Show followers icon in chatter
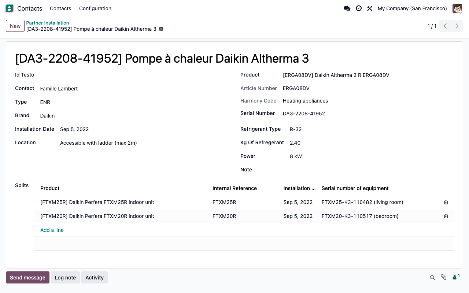The image size is (469, 293). (x=456, y=277)
